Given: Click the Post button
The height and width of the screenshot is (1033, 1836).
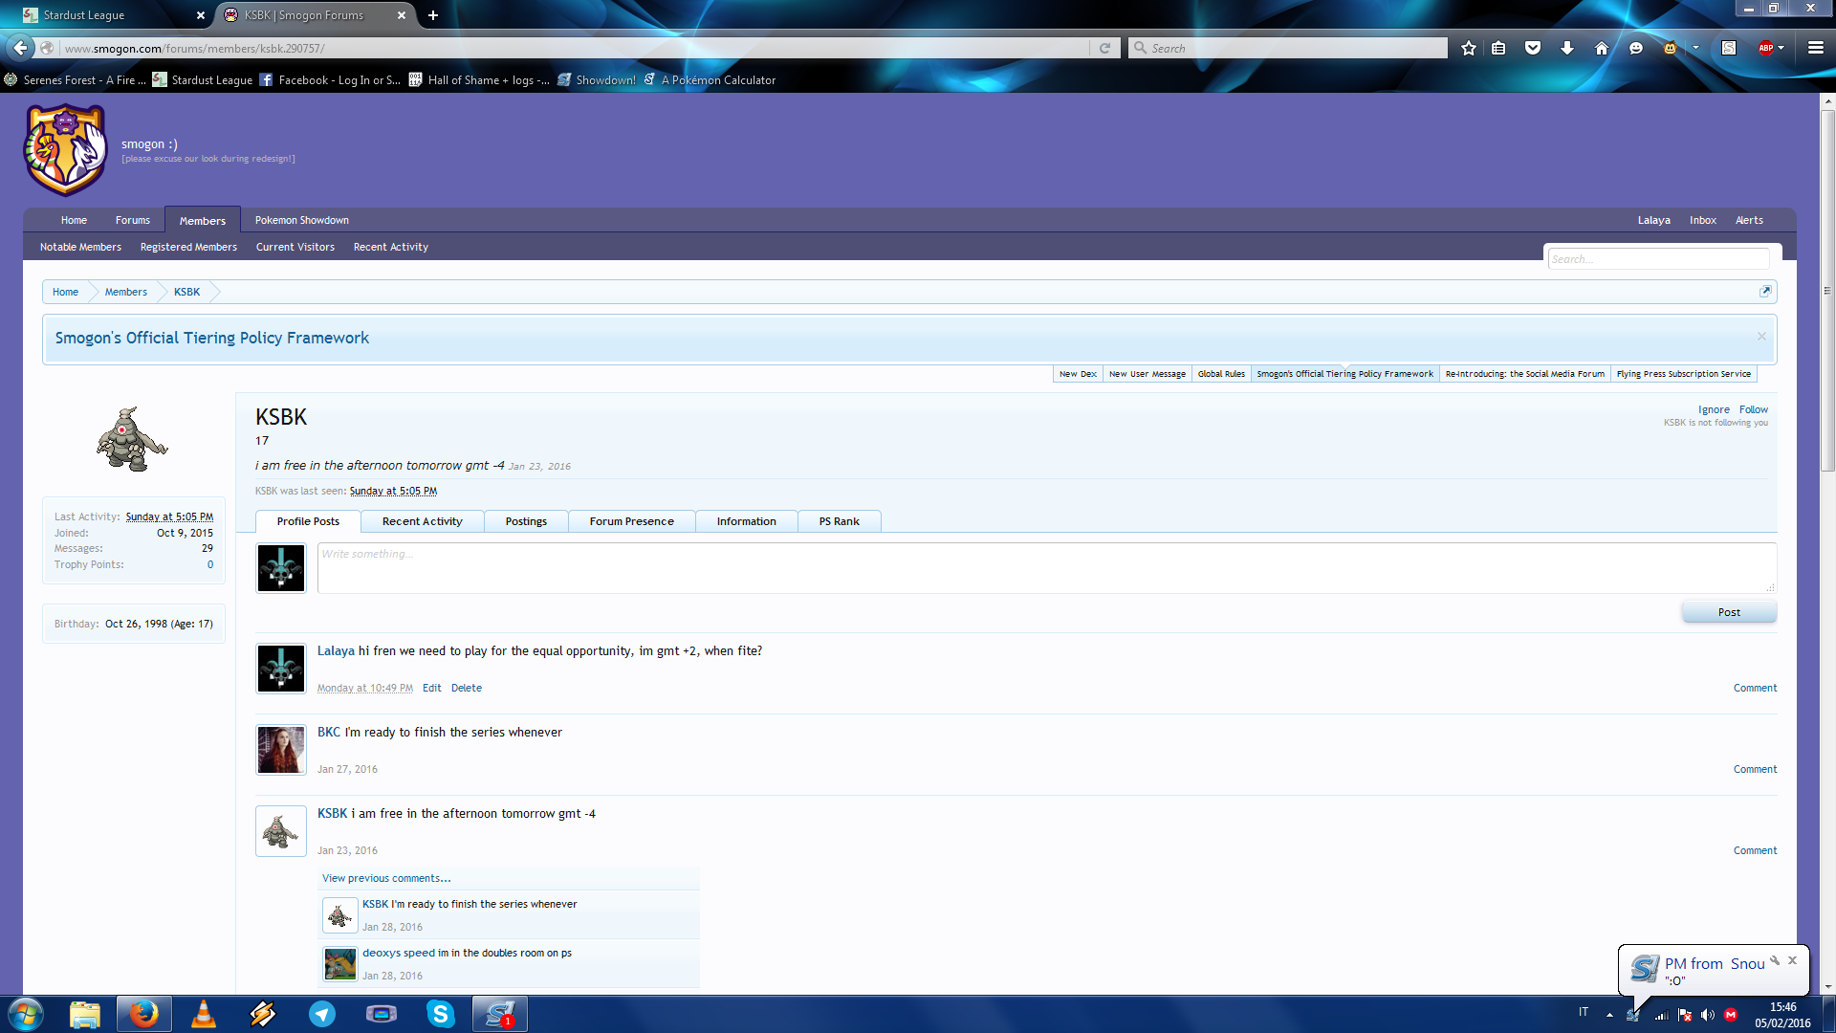Looking at the screenshot, I should pos(1728,612).
